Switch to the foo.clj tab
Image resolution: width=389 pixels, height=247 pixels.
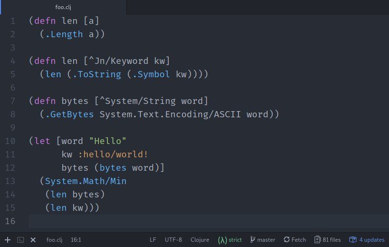point(63,7)
